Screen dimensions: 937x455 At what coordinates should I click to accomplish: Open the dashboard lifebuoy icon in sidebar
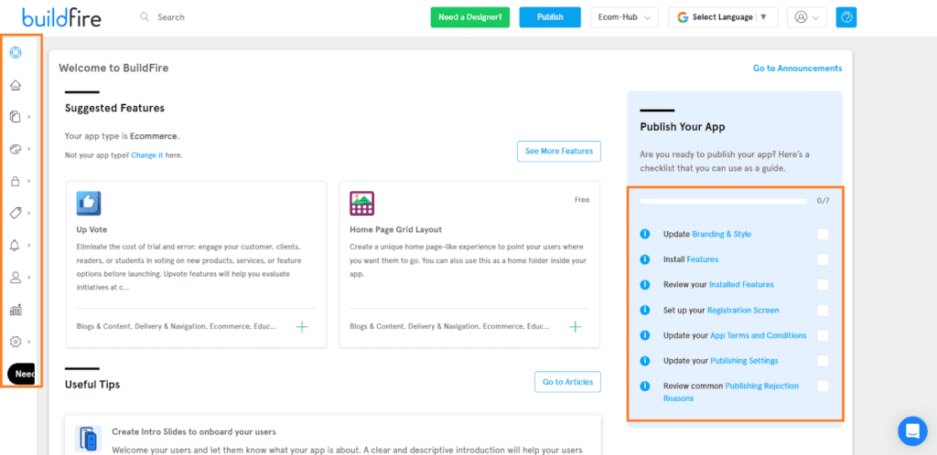point(16,52)
